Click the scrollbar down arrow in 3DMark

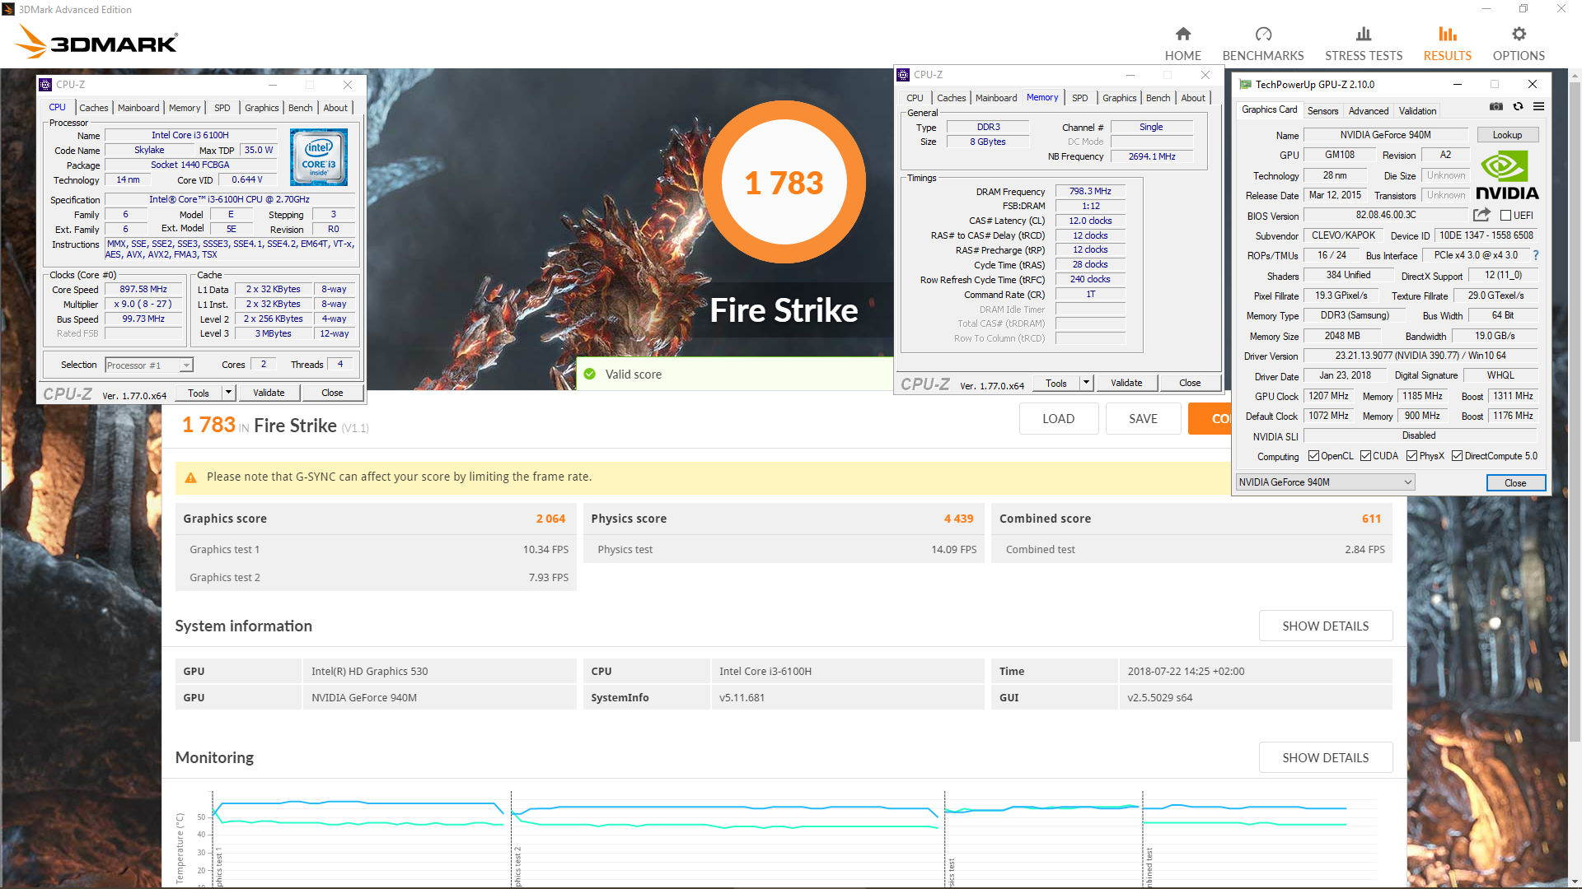point(1575,882)
